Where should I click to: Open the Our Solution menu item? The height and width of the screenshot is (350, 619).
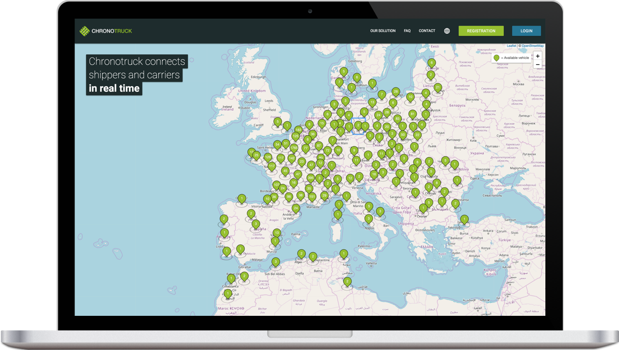click(x=383, y=31)
